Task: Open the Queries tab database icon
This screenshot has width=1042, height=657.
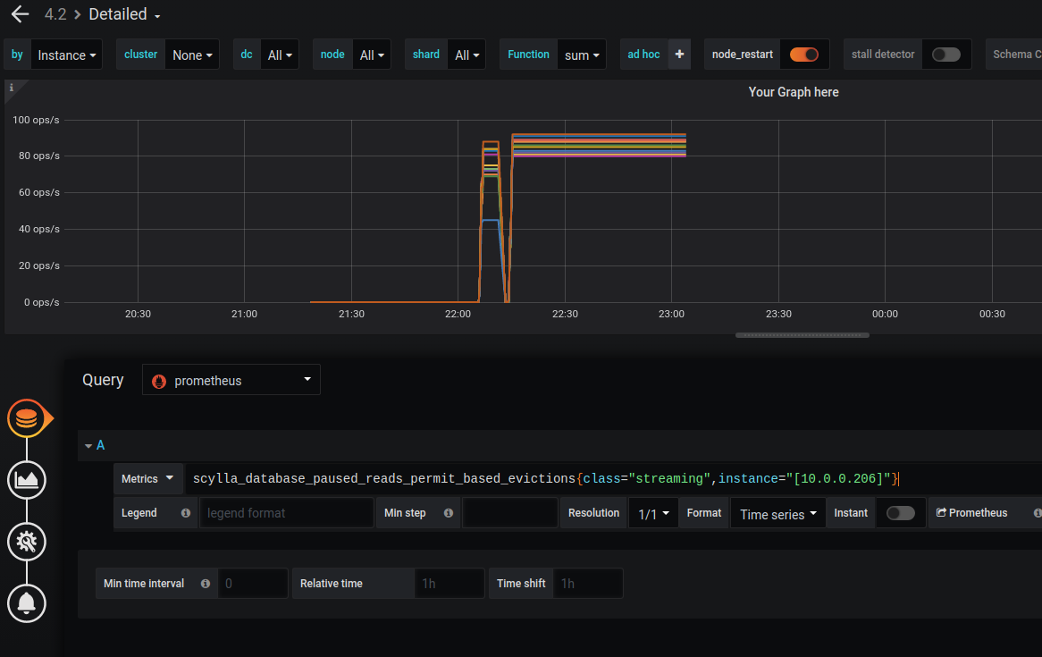Action: coord(27,418)
